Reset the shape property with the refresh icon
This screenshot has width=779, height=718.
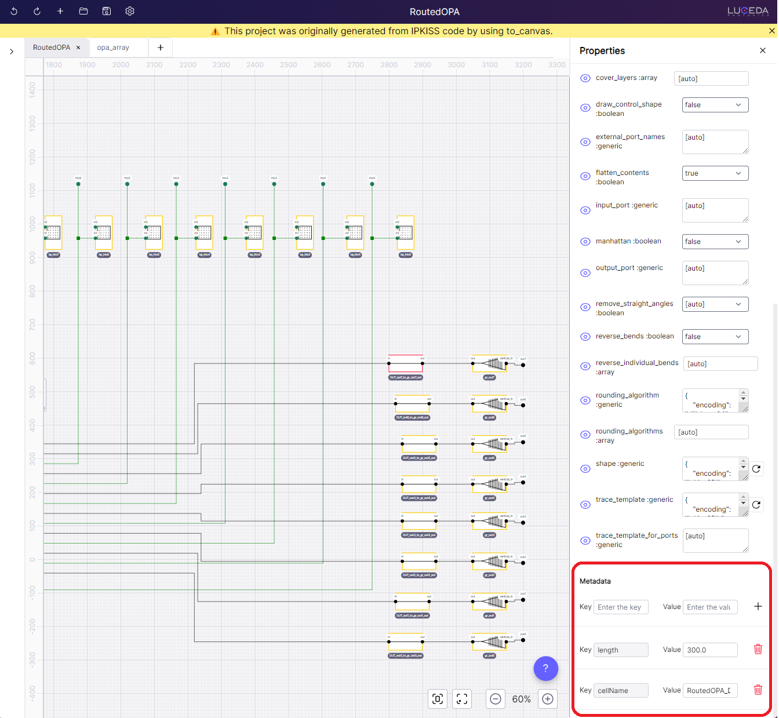(756, 469)
